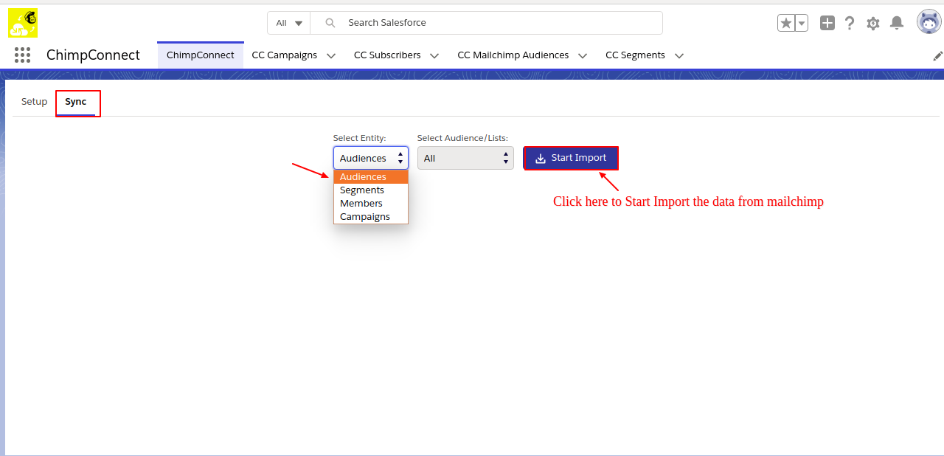Open the Setup gear icon
This screenshot has height=456, width=944.
pyautogui.click(x=873, y=23)
